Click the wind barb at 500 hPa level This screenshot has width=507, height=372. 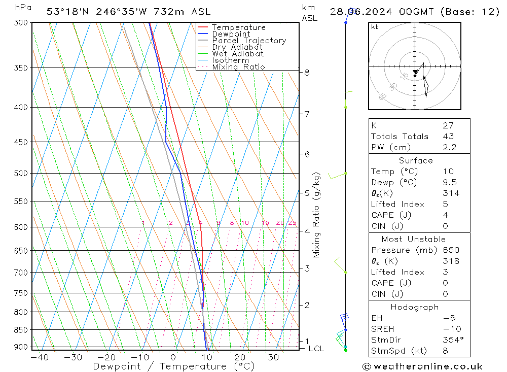[x=337, y=176]
